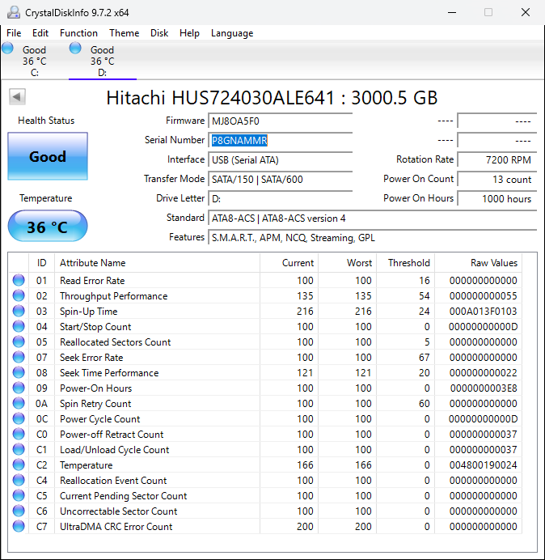Click status orb for Load/Unload Cycle Count
Image resolution: width=545 pixels, height=560 pixels.
19,449
